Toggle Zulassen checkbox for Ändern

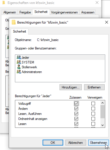click(x=76, y=109)
